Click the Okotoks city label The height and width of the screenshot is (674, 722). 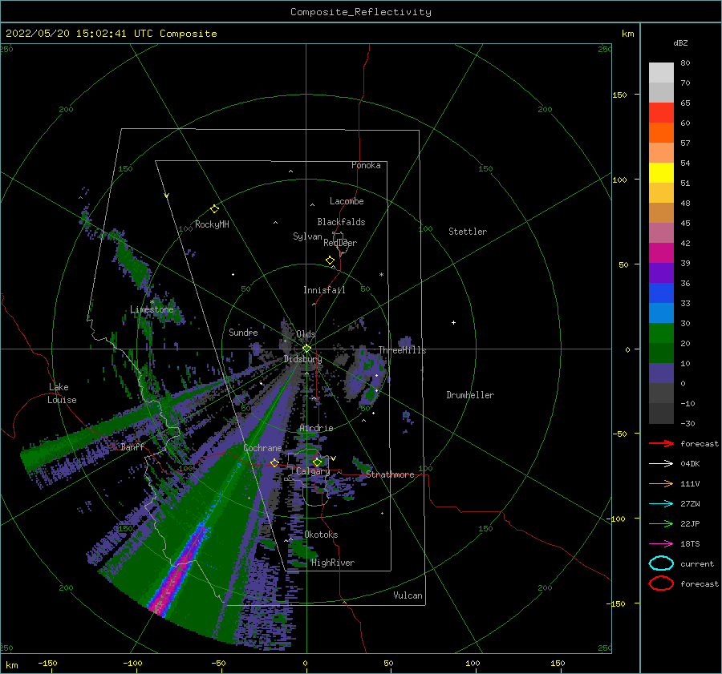[321, 535]
